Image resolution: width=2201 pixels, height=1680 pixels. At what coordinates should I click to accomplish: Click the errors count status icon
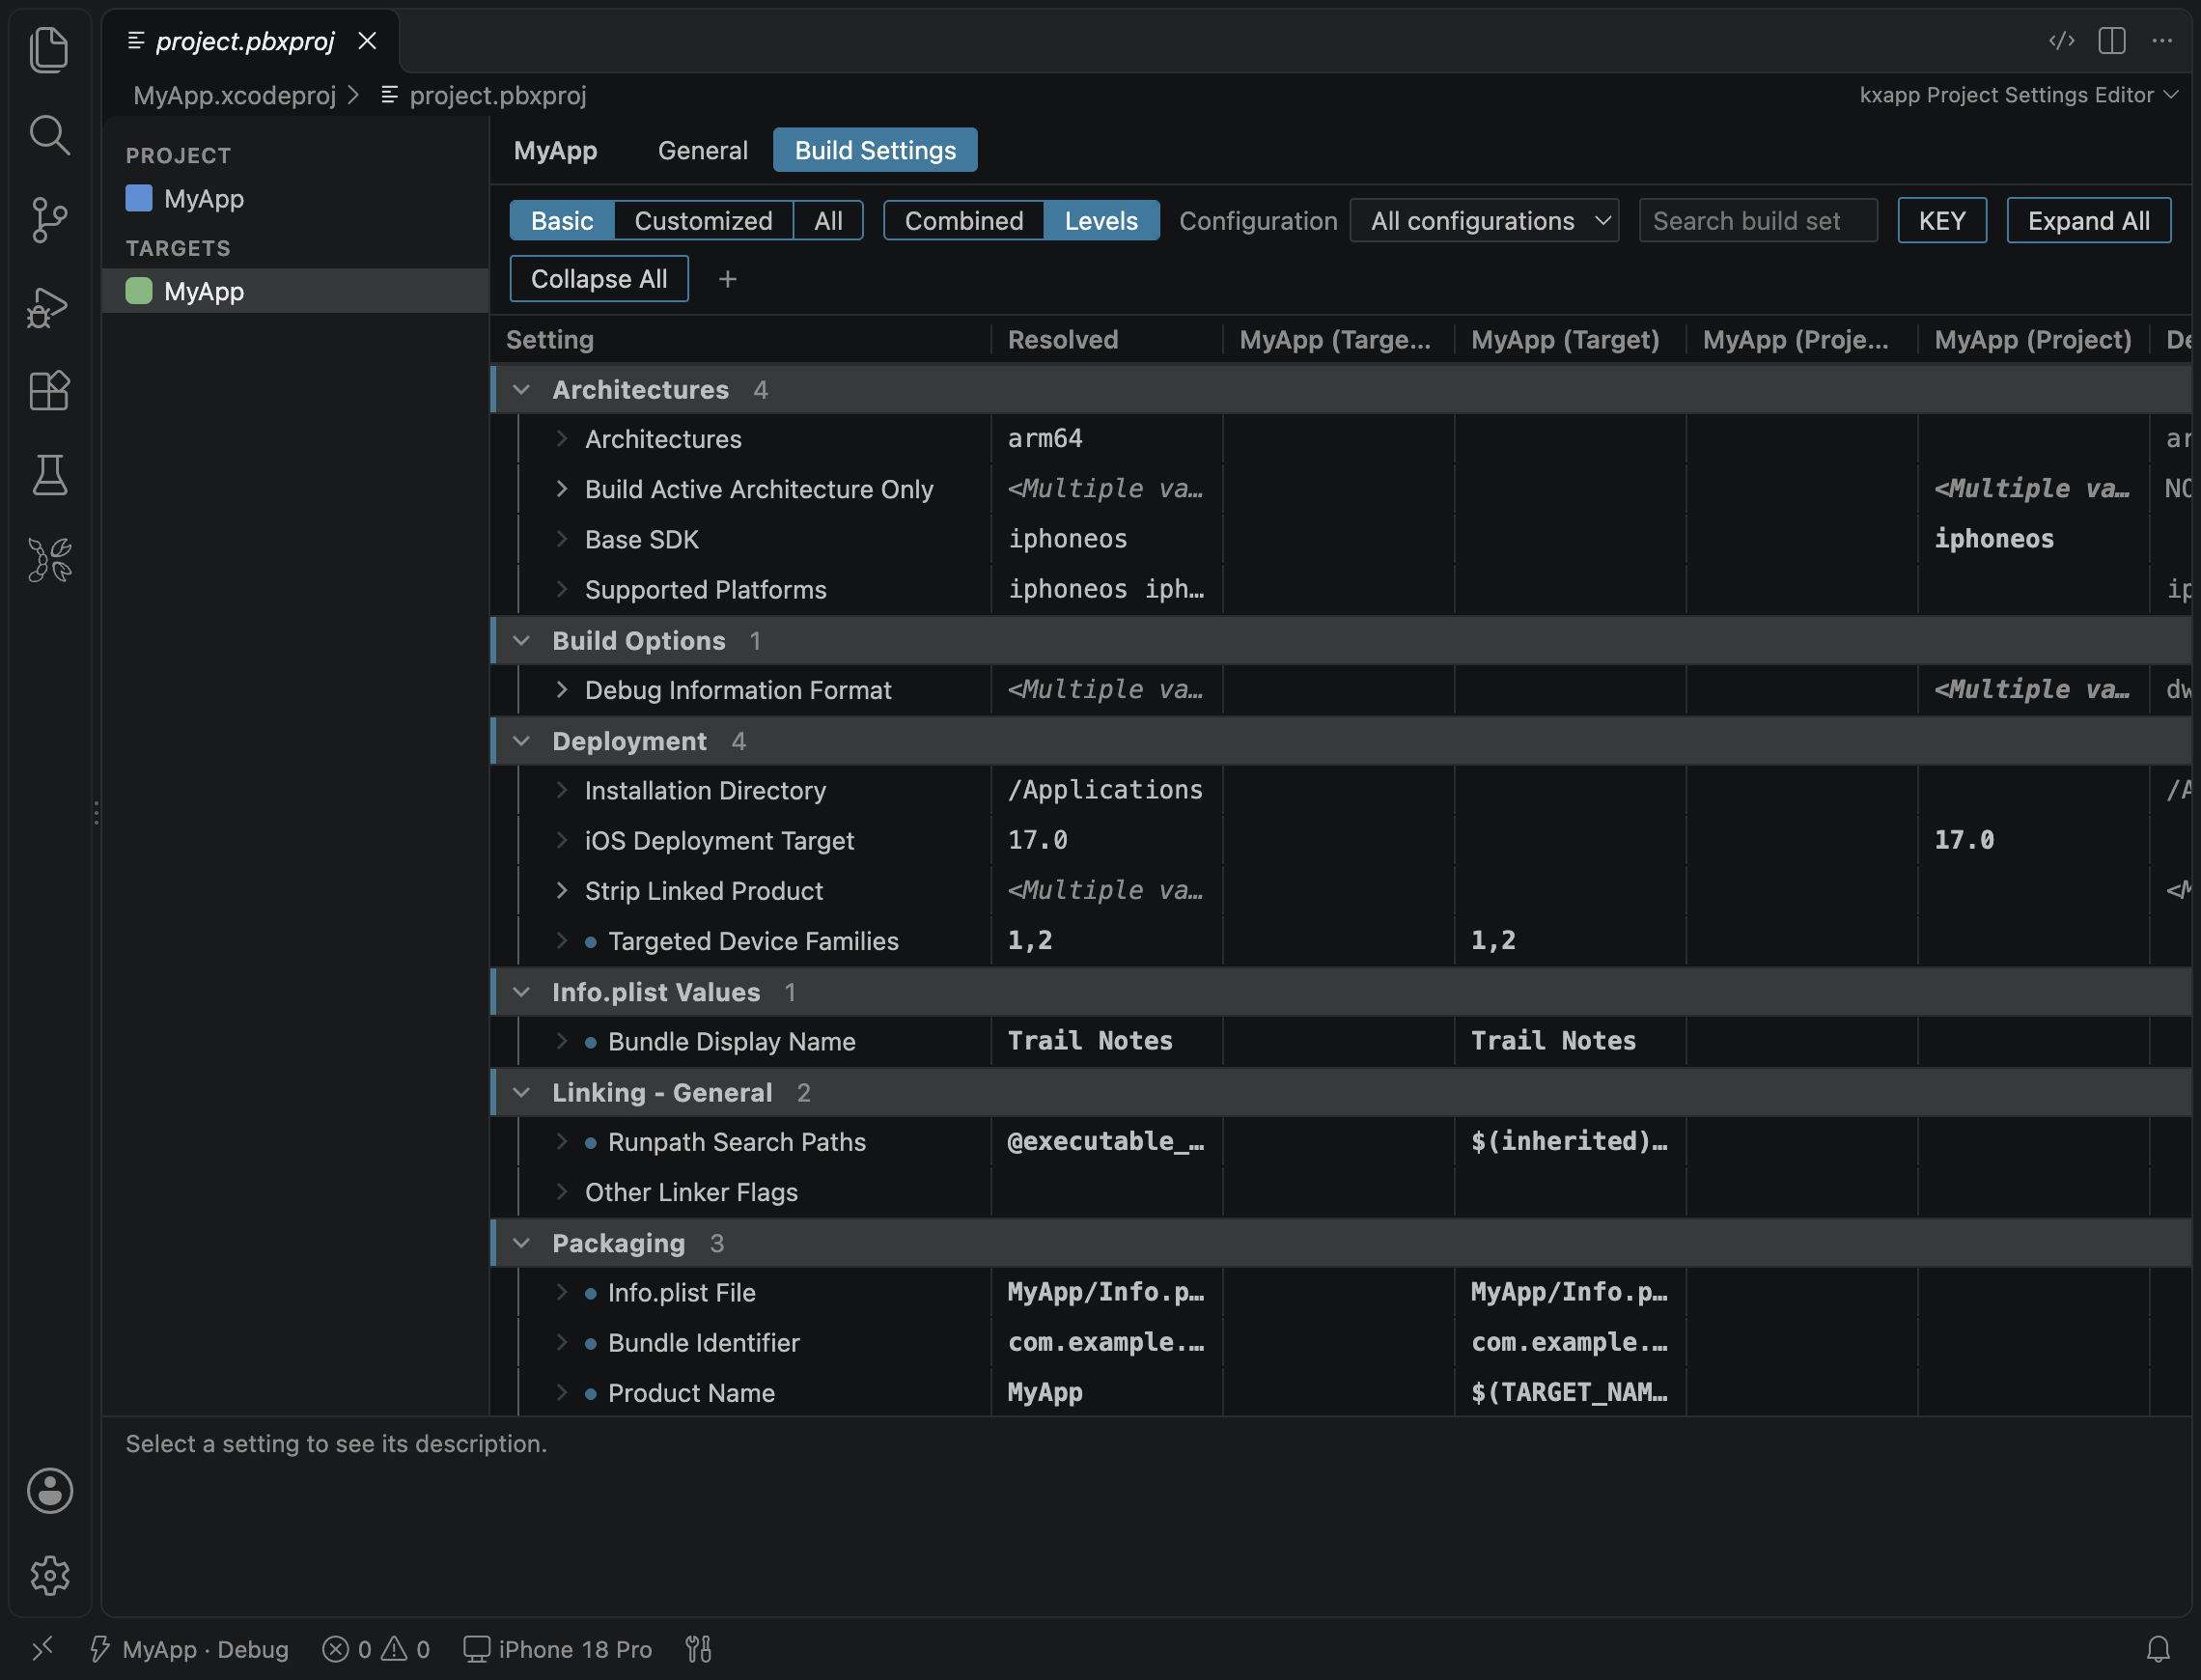click(347, 1649)
